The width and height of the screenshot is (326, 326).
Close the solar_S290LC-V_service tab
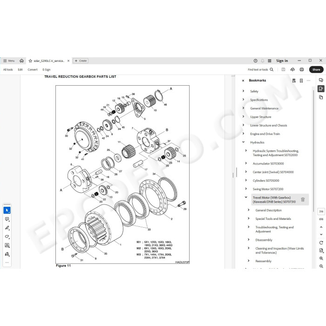(68, 61)
